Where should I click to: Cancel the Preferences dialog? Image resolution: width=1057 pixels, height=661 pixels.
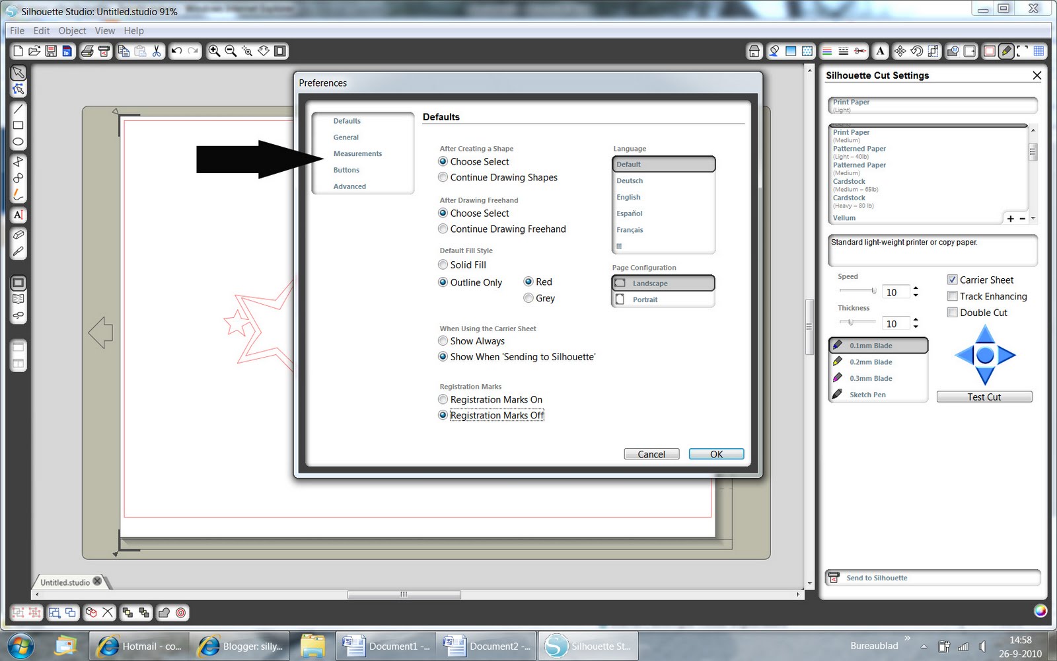pos(651,454)
